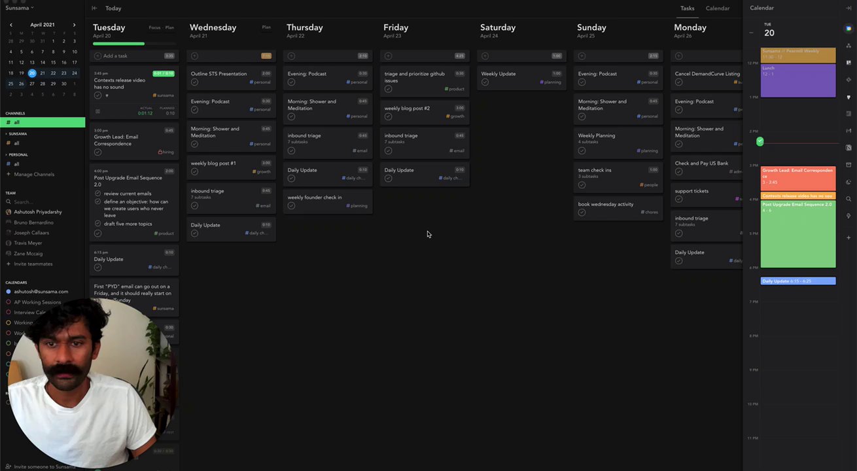Go to next month in mini calendar
857x471 pixels.
(74, 25)
